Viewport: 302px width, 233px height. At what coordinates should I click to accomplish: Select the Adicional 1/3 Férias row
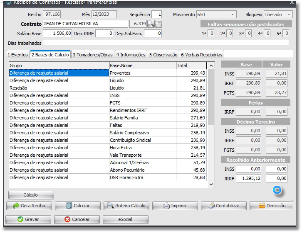108,163
